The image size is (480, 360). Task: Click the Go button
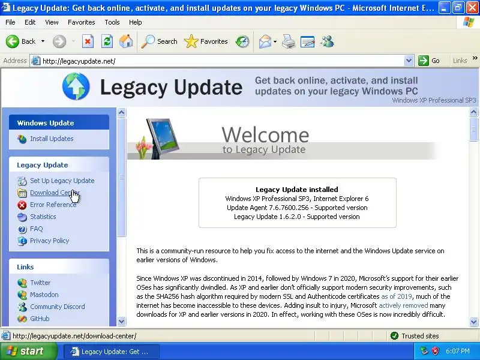[x=429, y=61]
